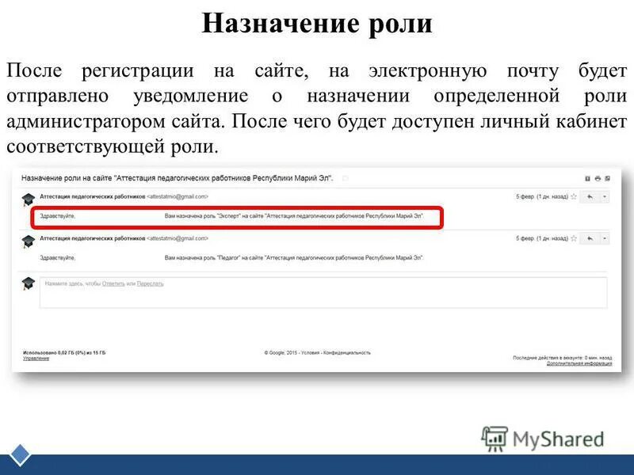Image resolution: width=634 pixels, height=475 pixels.
Task: Open more options dropdown on second message
Action: click(x=604, y=237)
